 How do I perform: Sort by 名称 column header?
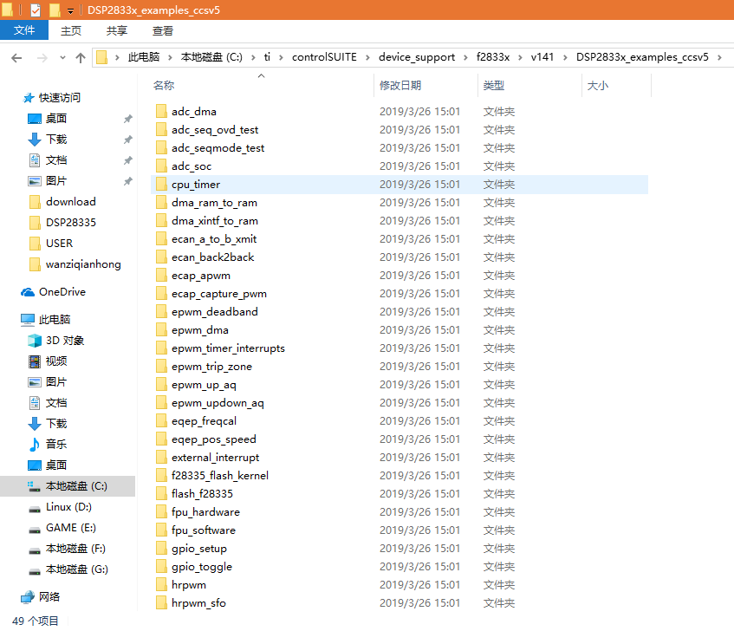(x=164, y=86)
